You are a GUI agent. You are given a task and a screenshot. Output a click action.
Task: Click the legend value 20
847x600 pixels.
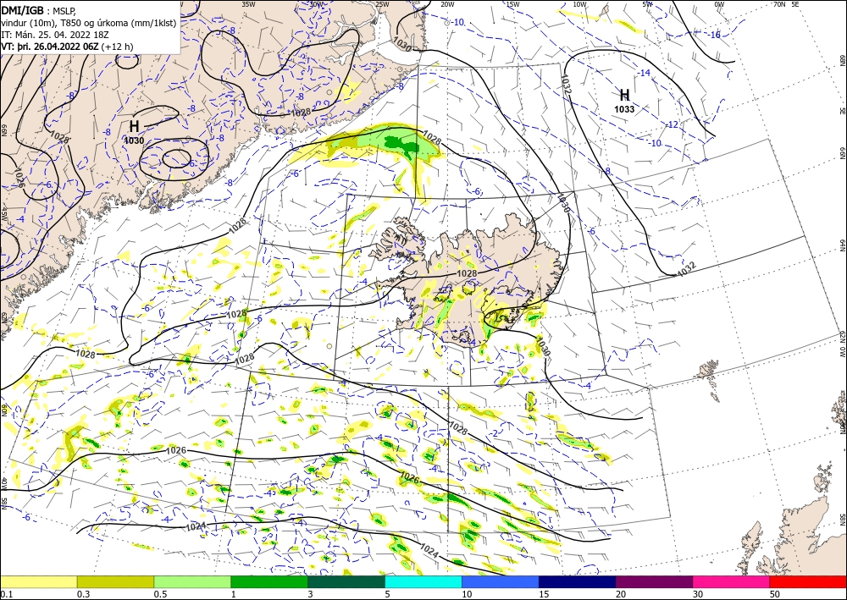pos(621,594)
